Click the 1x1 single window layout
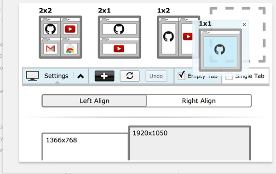The width and height of the screenshot is (276, 174). click(220, 50)
